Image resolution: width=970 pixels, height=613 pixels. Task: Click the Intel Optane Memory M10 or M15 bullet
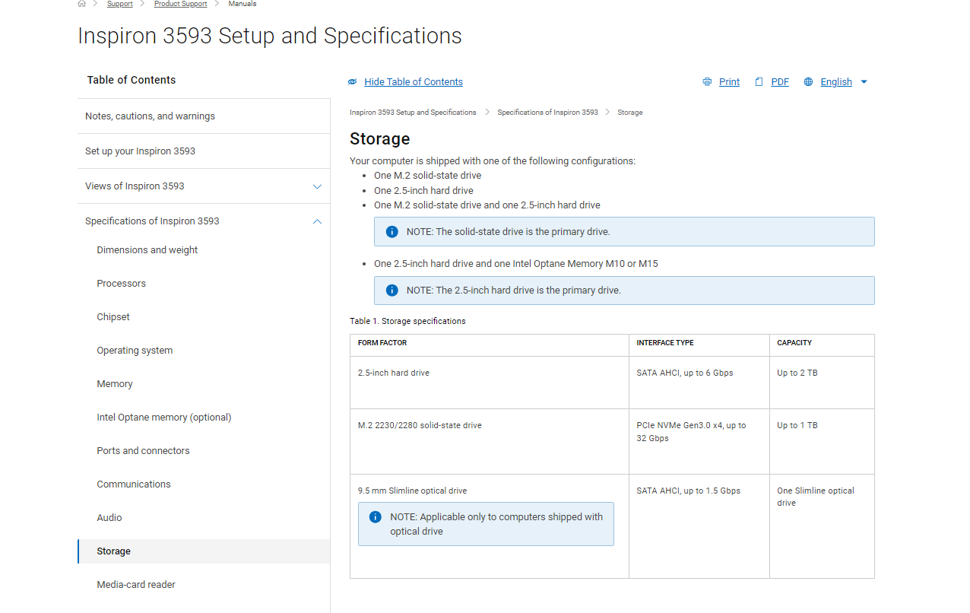click(x=516, y=264)
